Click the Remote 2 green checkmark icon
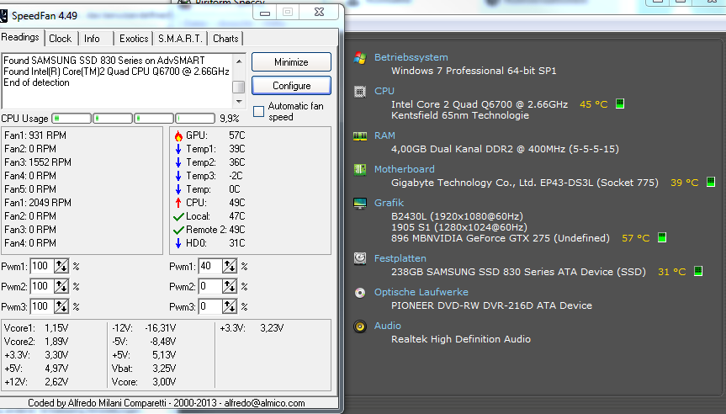 point(178,231)
